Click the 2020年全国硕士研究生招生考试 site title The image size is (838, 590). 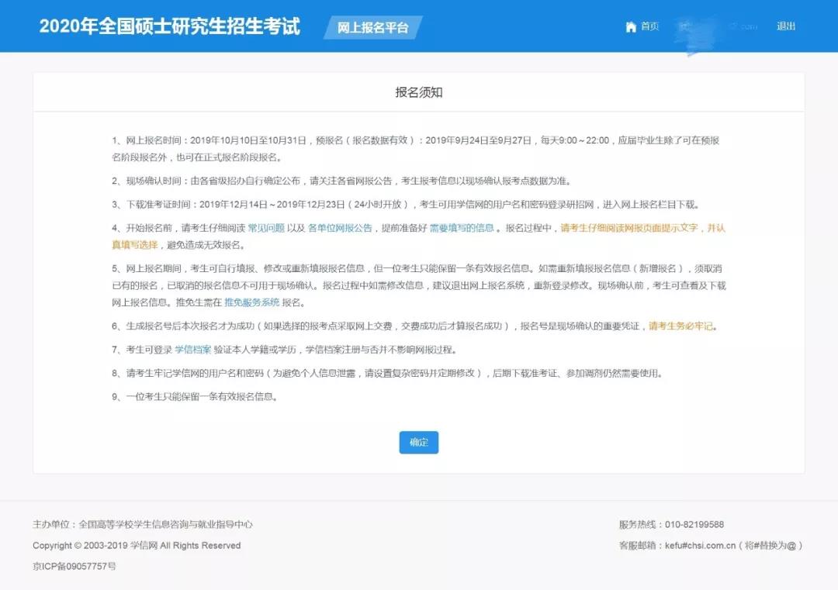coord(169,26)
